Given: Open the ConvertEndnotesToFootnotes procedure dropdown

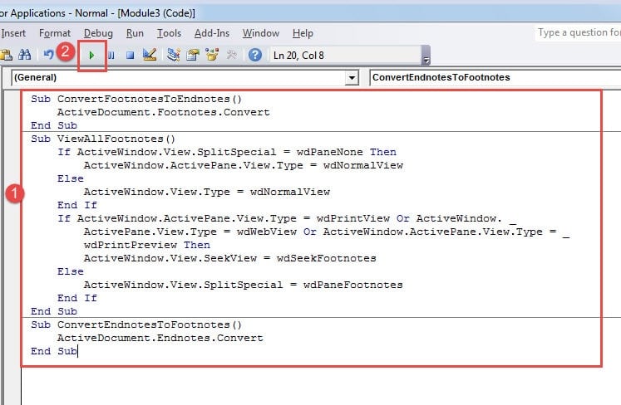Looking at the screenshot, I should 494,77.
